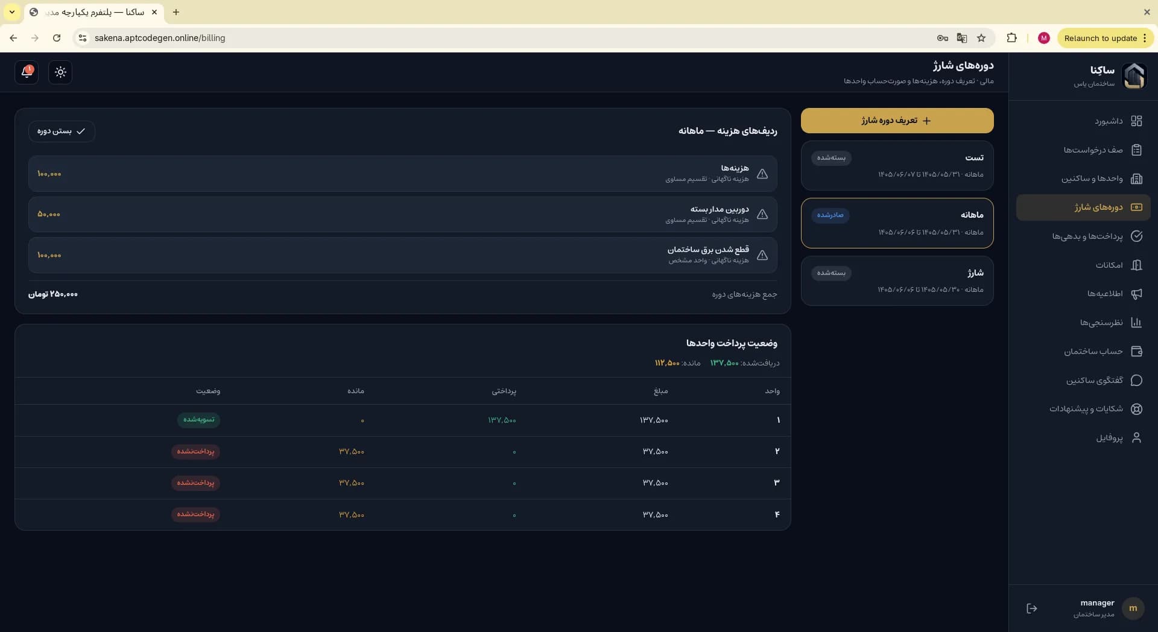
Task: Select دوره‌های شارژ sidebar item
Action: click(1083, 207)
